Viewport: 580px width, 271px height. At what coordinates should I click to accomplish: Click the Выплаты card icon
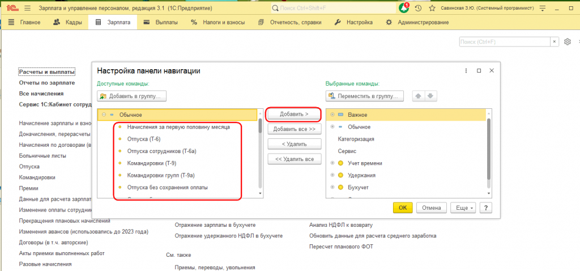coord(147,22)
